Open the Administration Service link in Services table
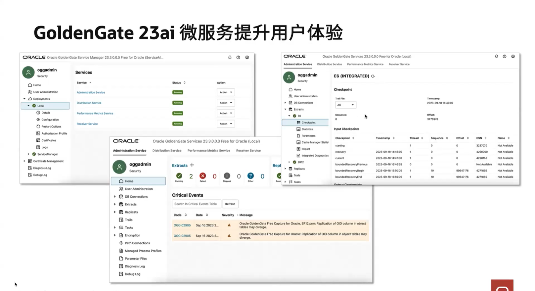Viewport: 535px width, 291px height. tap(91, 92)
